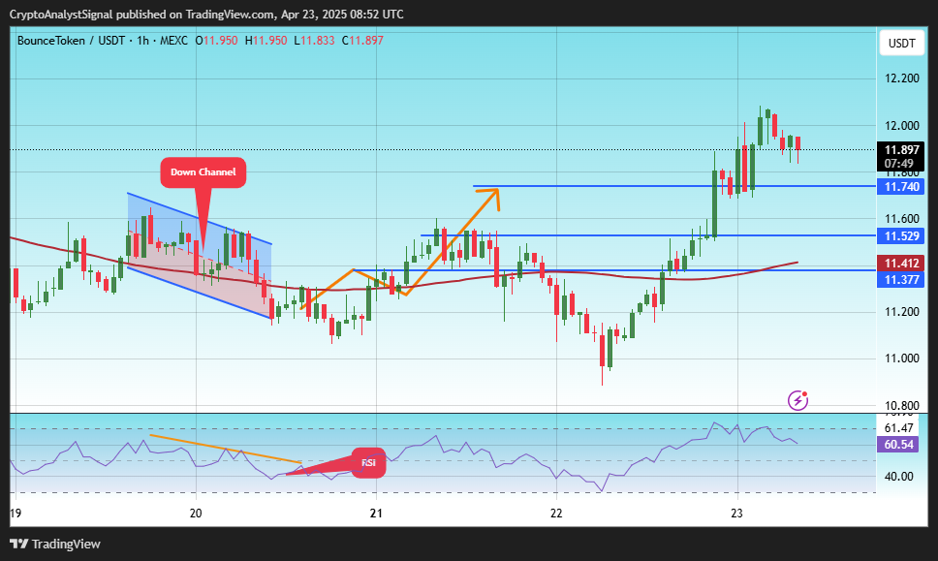Image resolution: width=938 pixels, height=561 pixels.
Task: Click the 1h interval text in legend
Action: click(142, 41)
